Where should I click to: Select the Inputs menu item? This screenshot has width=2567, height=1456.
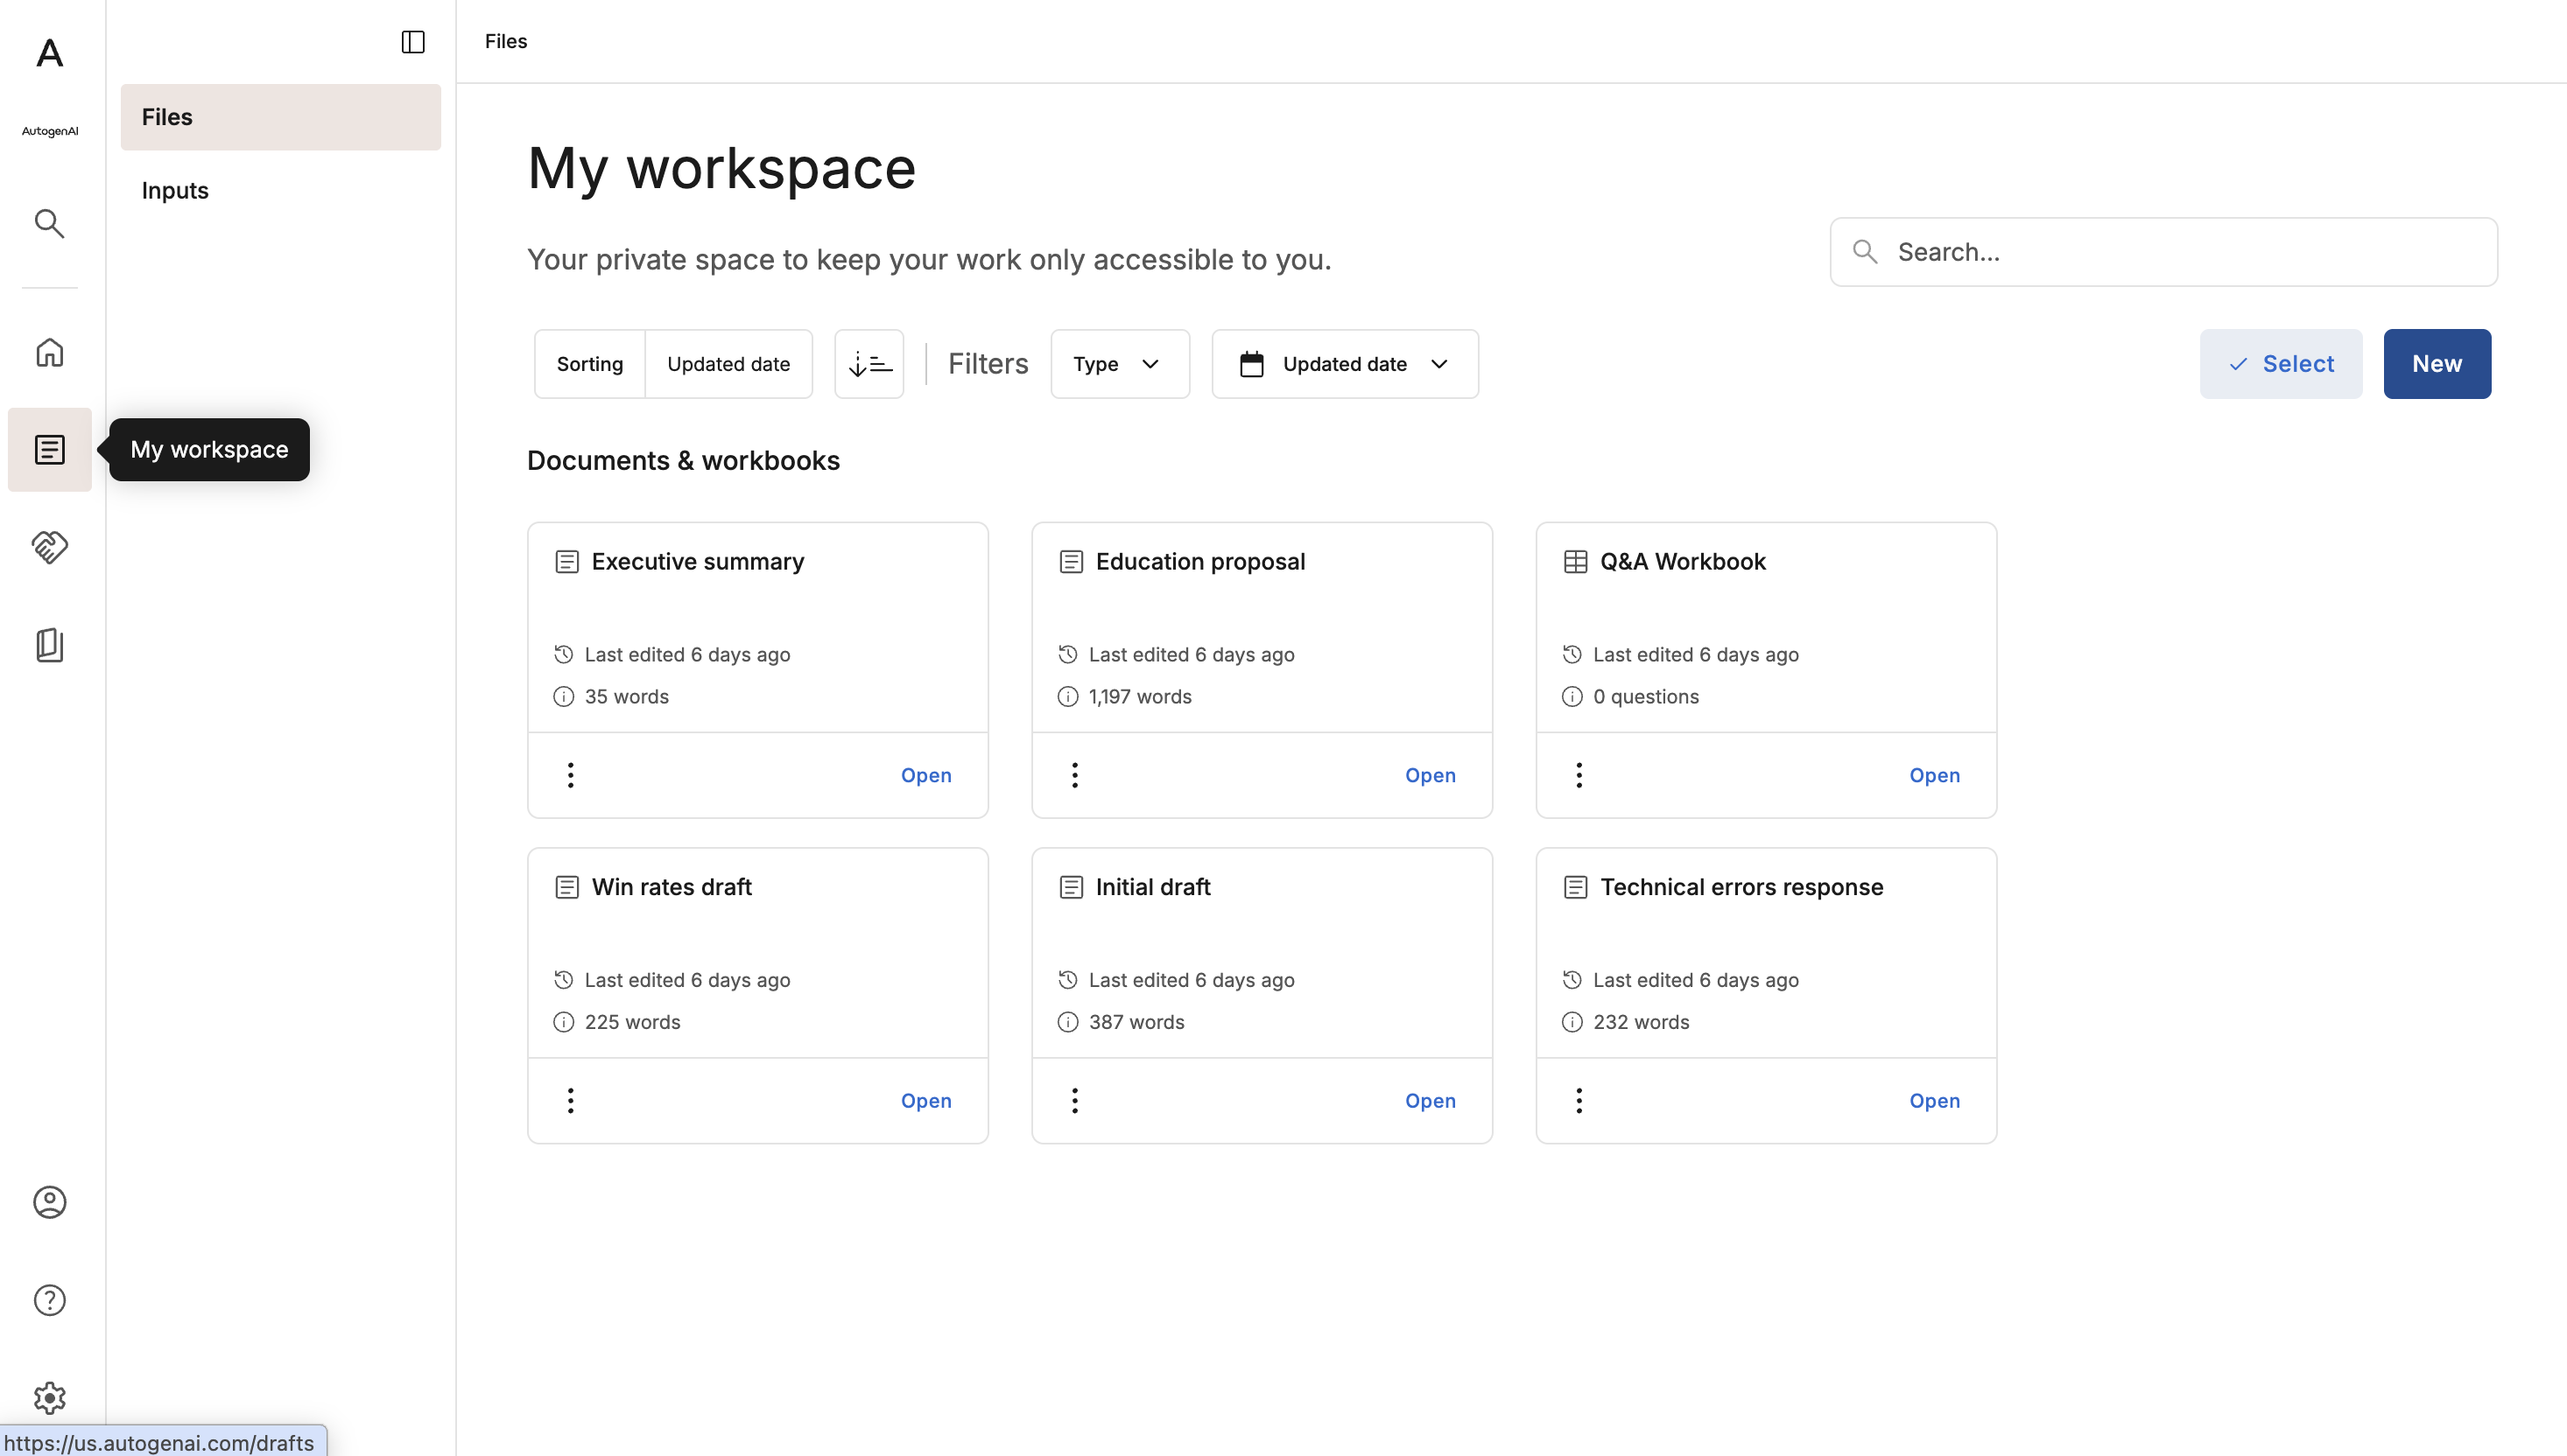[280, 190]
